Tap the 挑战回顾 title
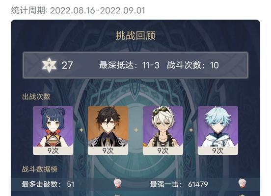The height and width of the screenshot is (196, 271). point(135,36)
